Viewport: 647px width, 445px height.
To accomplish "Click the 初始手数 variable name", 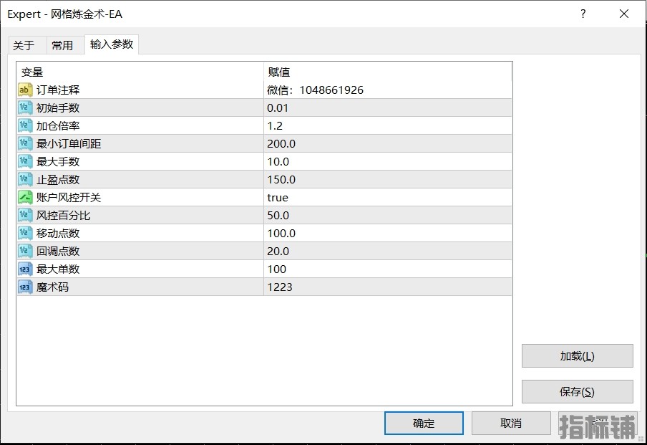I will (x=58, y=107).
